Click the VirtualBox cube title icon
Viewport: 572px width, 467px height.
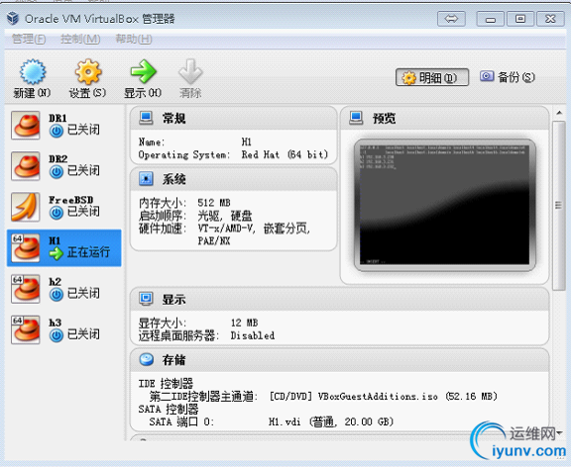pos(13,18)
